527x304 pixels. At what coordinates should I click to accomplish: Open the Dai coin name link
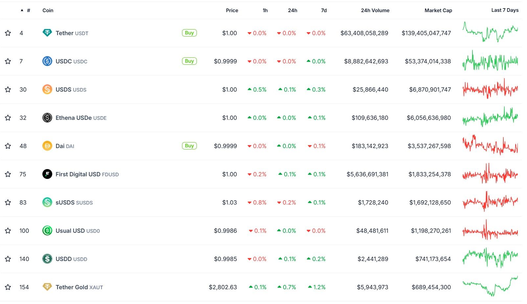[x=65, y=146]
